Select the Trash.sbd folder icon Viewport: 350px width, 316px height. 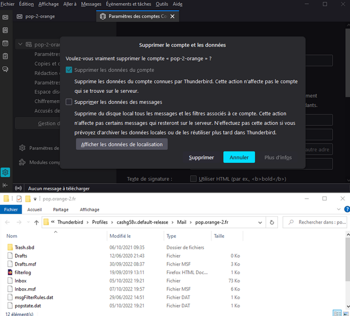coord(10,247)
